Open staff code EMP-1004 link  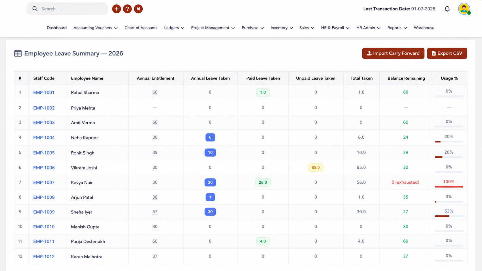[44, 138]
